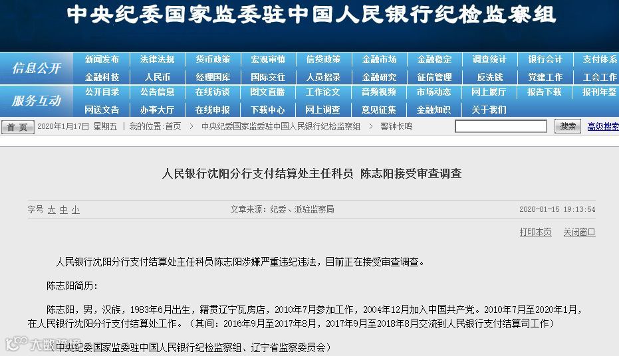619x356 pixels.
Task: Visit the 报告下载 page
Action: pos(545,92)
